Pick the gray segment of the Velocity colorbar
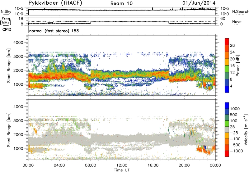 click(x=227, y=129)
